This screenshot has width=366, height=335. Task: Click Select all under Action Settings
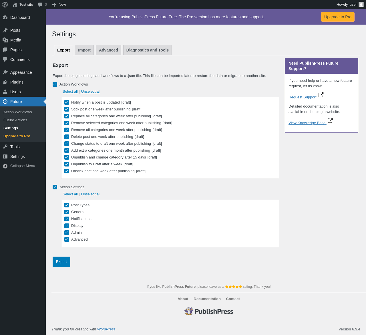70,194
